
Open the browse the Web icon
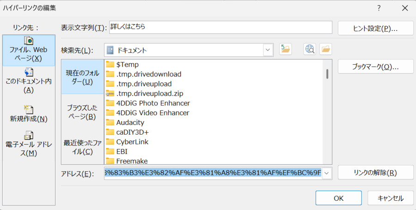(310, 49)
